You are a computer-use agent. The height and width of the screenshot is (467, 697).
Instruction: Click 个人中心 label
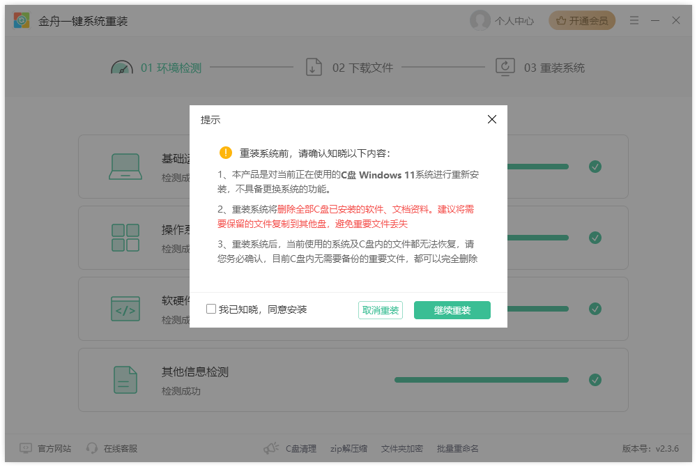[514, 21]
